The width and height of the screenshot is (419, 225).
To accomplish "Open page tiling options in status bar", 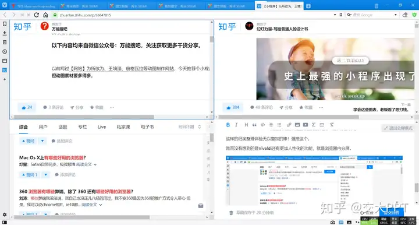I will pyautogui.click(x=341, y=222).
